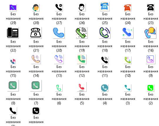Click the caption "Без названия (5)"
The height and width of the screenshot is (126, 159).
pyautogui.click(x=82, y=99)
